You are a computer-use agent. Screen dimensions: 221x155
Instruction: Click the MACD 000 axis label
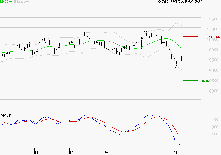[215, 127]
